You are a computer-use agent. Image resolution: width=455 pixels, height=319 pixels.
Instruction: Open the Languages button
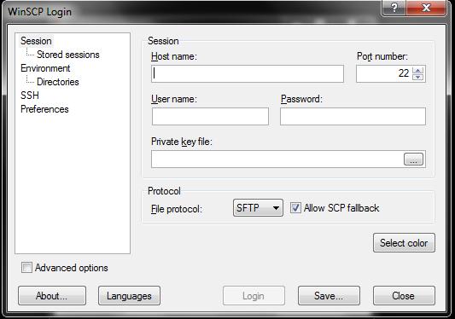(129, 295)
